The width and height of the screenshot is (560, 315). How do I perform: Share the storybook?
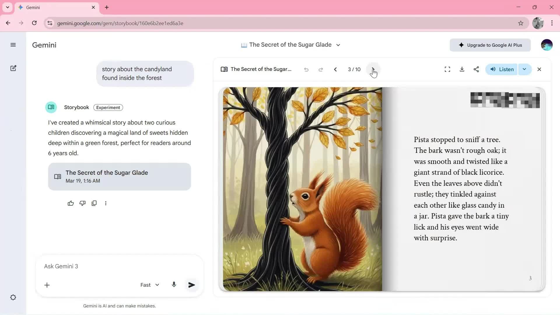476,69
